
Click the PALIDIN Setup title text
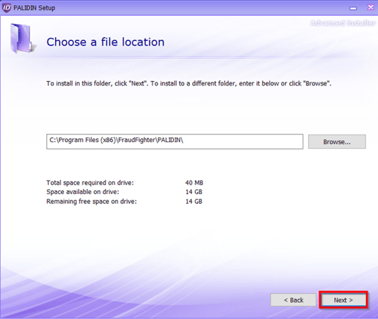pyautogui.click(x=34, y=8)
